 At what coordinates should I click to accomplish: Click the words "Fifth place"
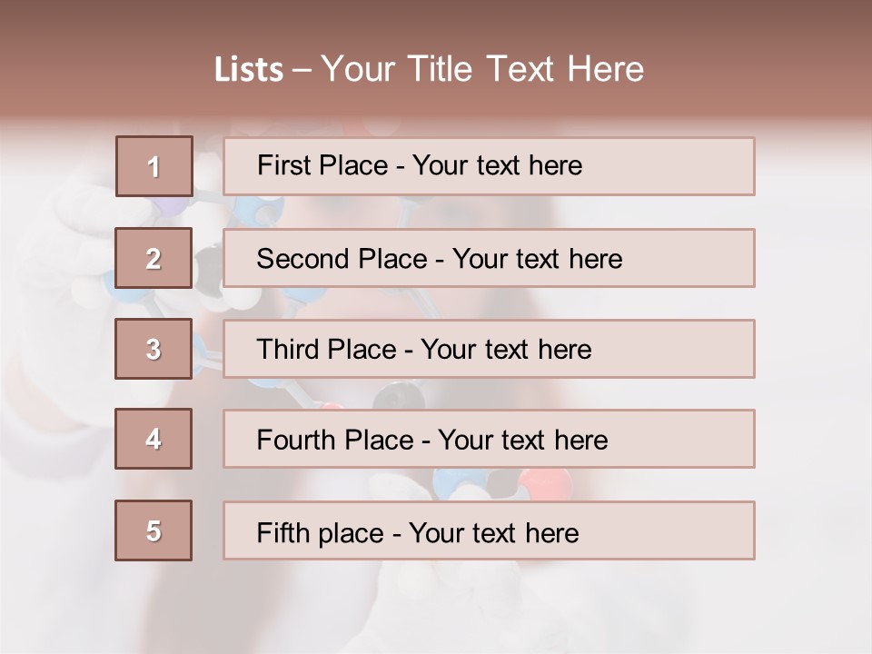click(x=321, y=533)
